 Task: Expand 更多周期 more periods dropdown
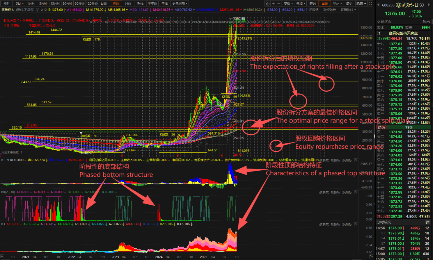(x=180, y=3)
